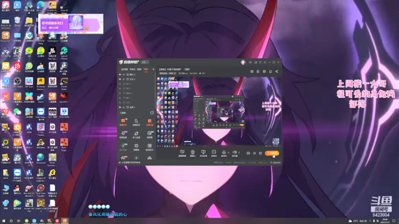Open the version dropdown next to the app logo

[145, 62]
